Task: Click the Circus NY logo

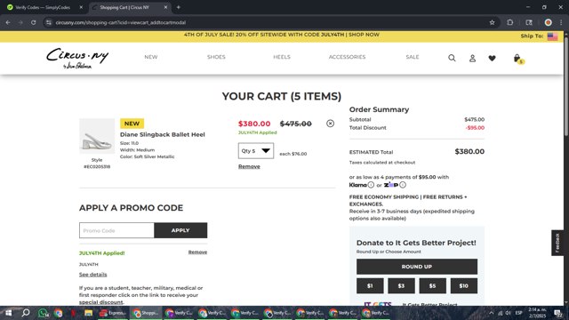Action: click(x=77, y=58)
